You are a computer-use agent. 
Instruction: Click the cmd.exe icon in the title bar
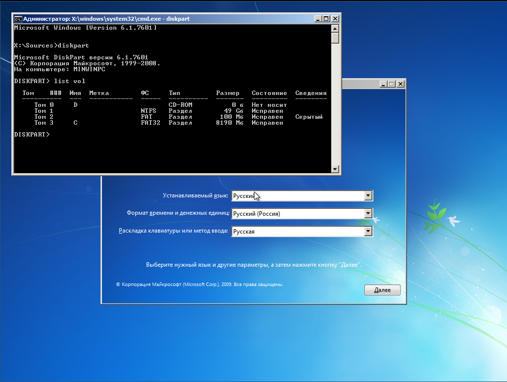(18, 19)
